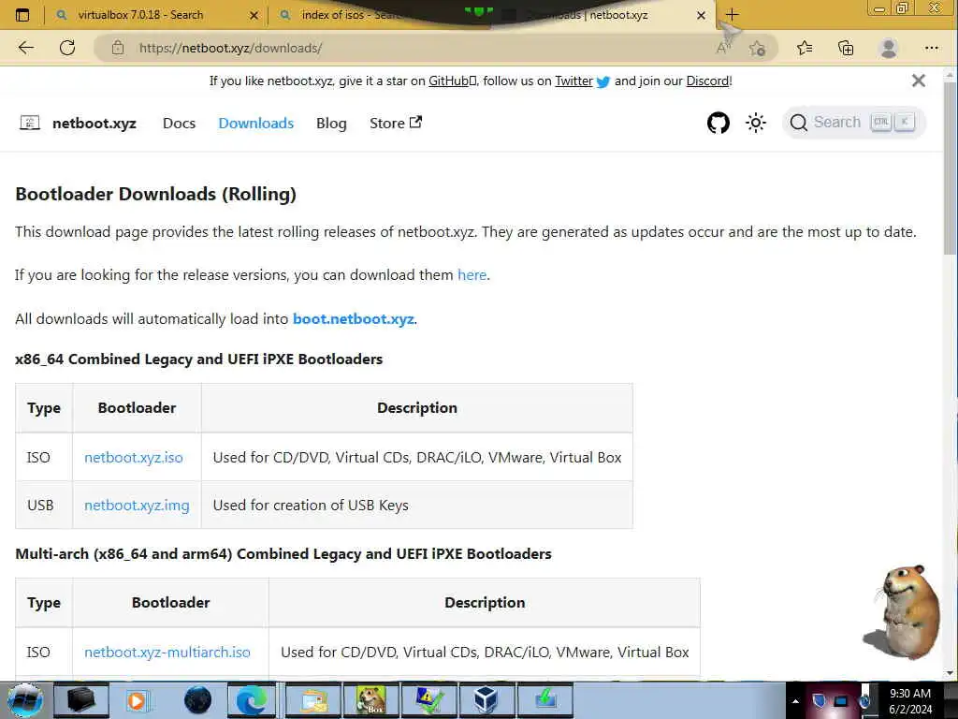Launch Windows Media Player from taskbar
The height and width of the screenshot is (719, 958).
coord(138,700)
